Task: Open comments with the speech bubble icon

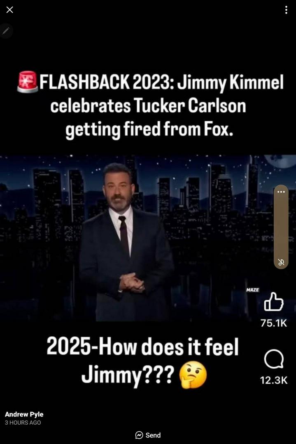Action: click(x=274, y=359)
